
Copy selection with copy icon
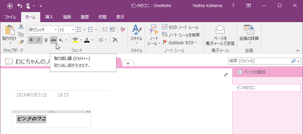21,35
